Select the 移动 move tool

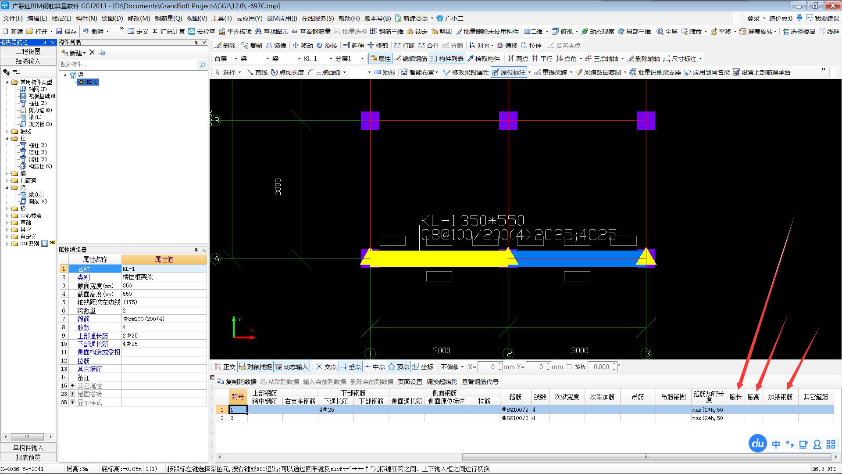(x=303, y=45)
